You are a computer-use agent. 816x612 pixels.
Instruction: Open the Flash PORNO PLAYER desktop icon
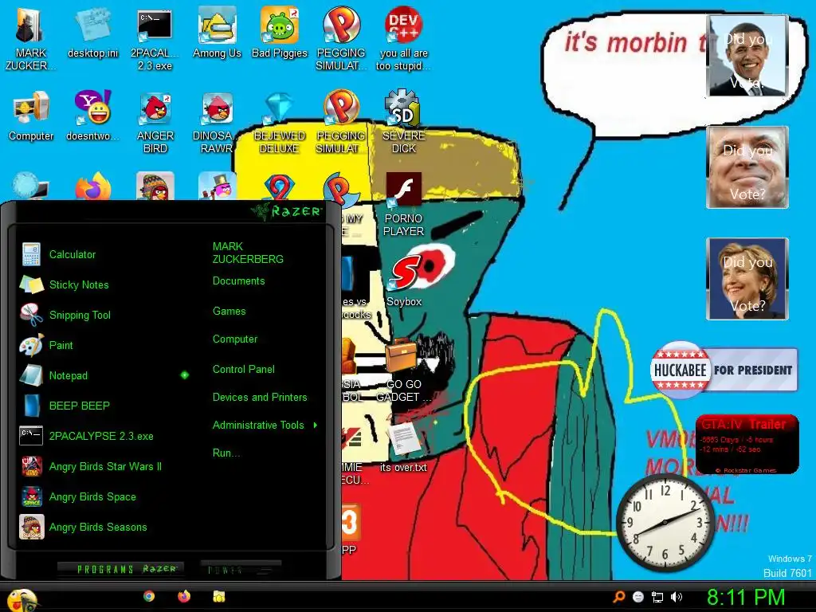point(403,205)
